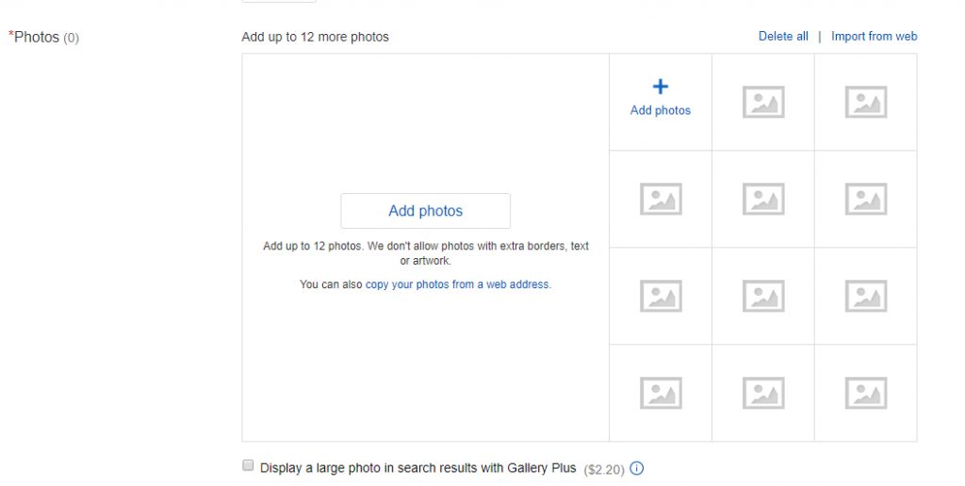Click the last placeholder in the second row
965x486 pixels.
coord(866,200)
